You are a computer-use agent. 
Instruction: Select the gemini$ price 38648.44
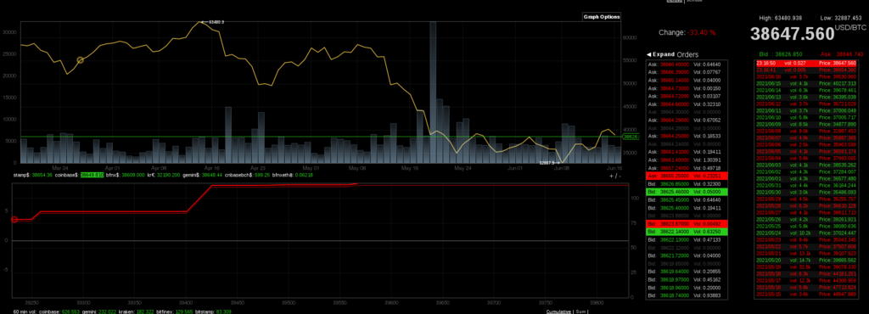[x=212, y=175]
